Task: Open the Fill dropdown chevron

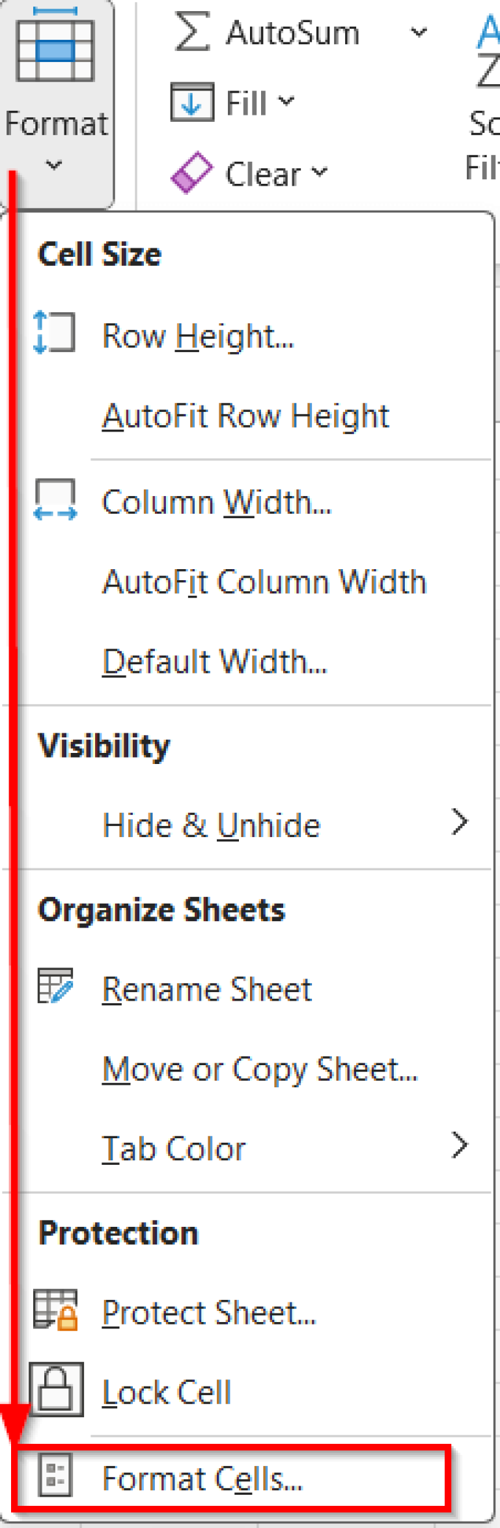Action: pos(286,102)
